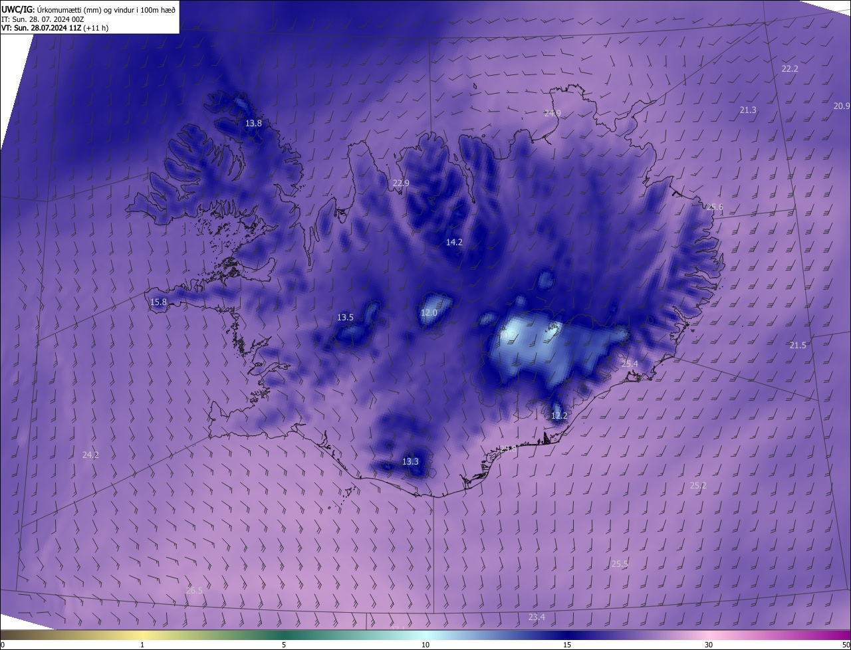Click the map value '24.2'
The height and width of the screenshot is (650, 851).
[x=90, y=455]
